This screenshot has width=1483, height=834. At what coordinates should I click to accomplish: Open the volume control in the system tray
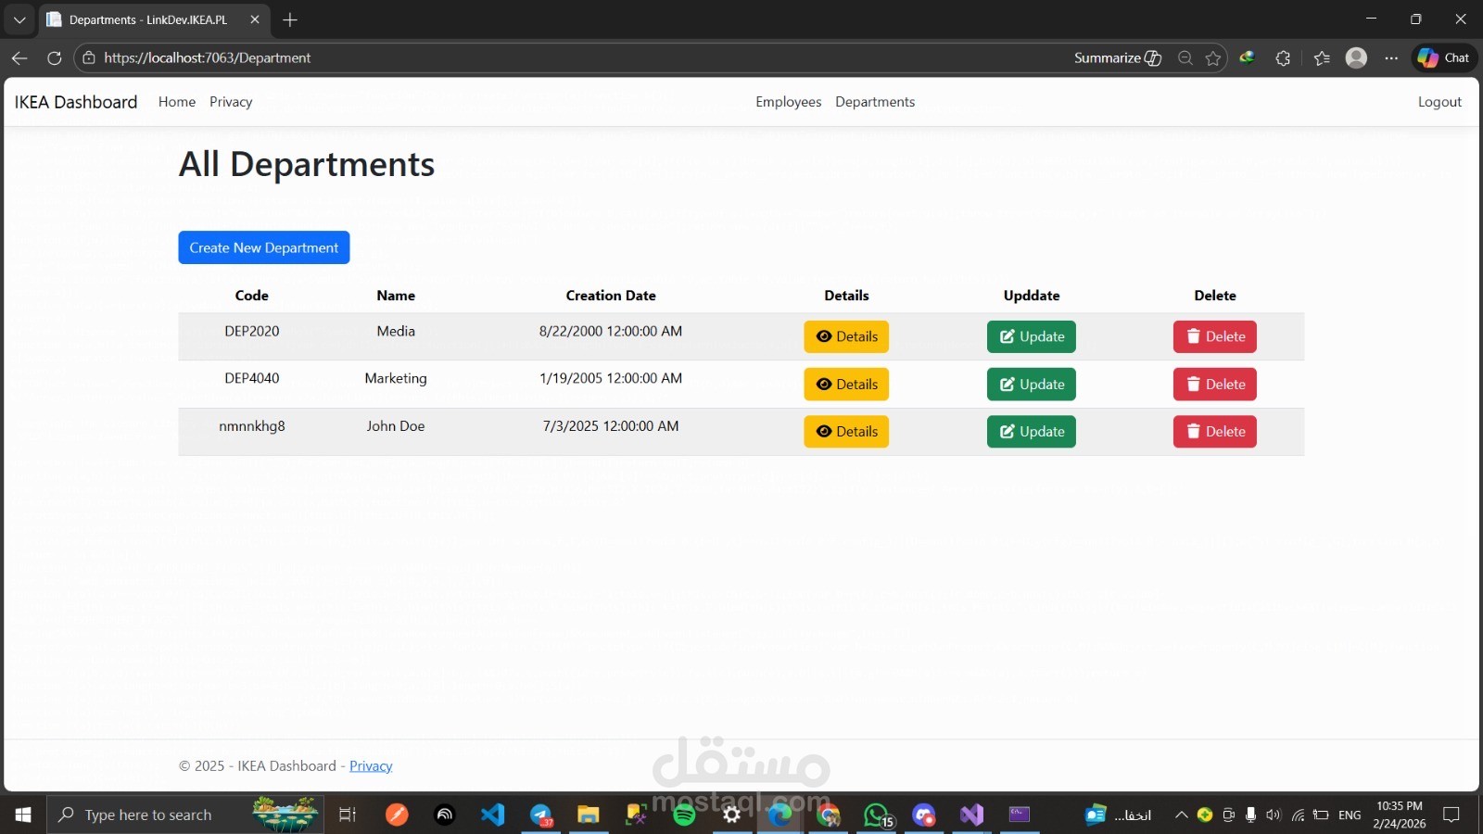point(1274,815)
